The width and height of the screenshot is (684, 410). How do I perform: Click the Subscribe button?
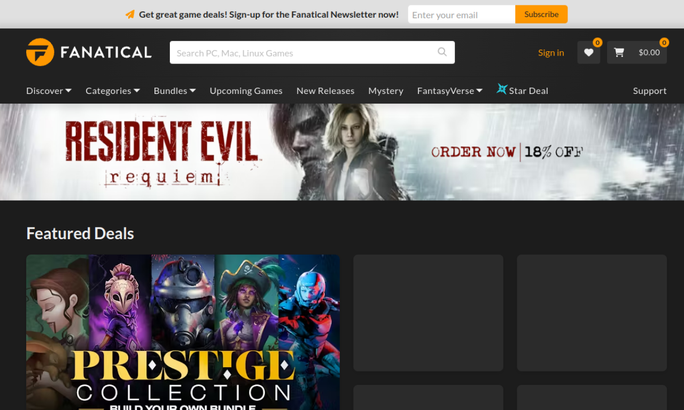coord(541,14)
